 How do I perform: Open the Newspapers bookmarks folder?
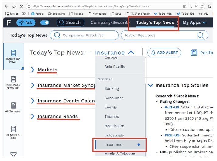click(x=97, y=14)
